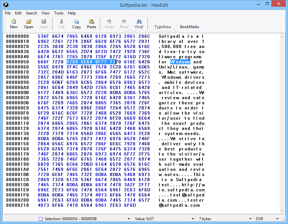The image size is (288, 224).
Task: Click hex value 2C35 in row 00000020
Action: [43, 47]
